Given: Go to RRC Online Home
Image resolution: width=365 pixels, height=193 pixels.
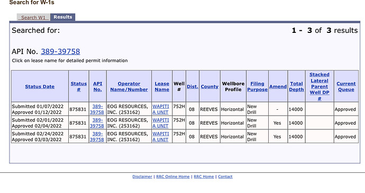Looking at the screenshot, I should (x=173, y=177).
